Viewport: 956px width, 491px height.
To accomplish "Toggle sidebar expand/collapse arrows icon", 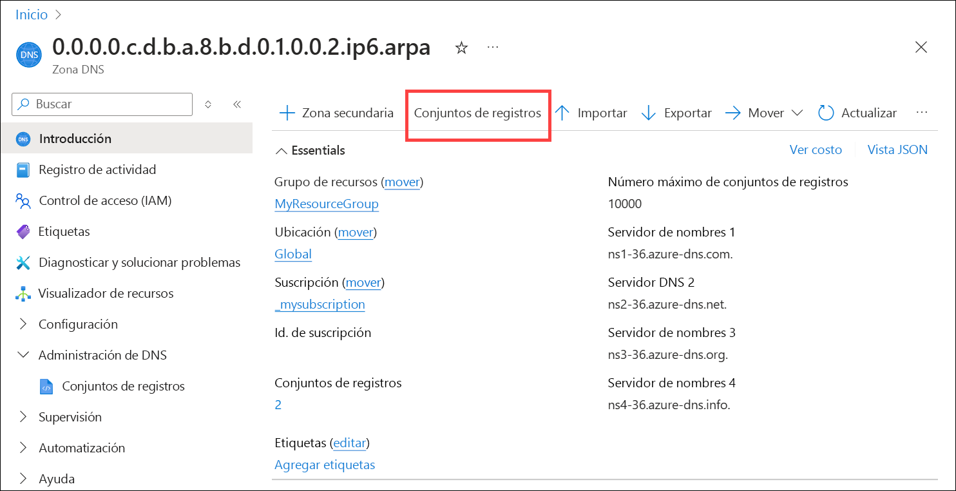I will tap(208, 104).
